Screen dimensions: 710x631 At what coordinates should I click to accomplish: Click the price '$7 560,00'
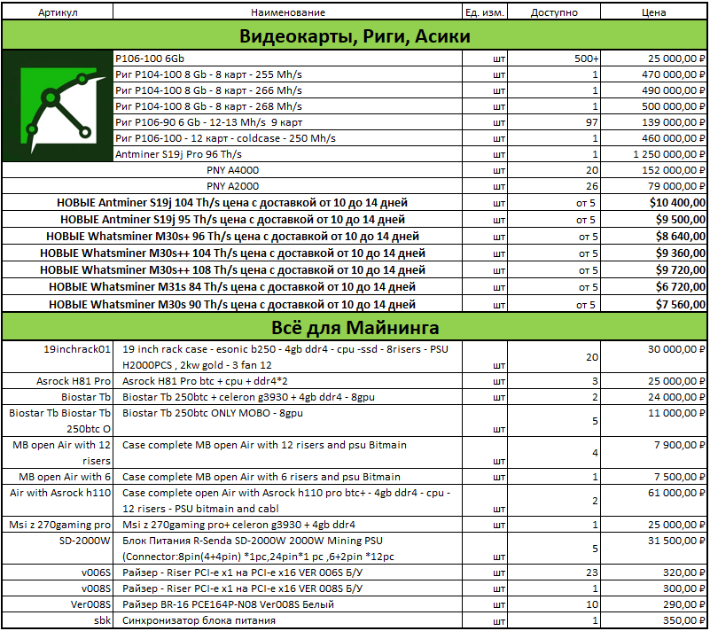point(681,304)
